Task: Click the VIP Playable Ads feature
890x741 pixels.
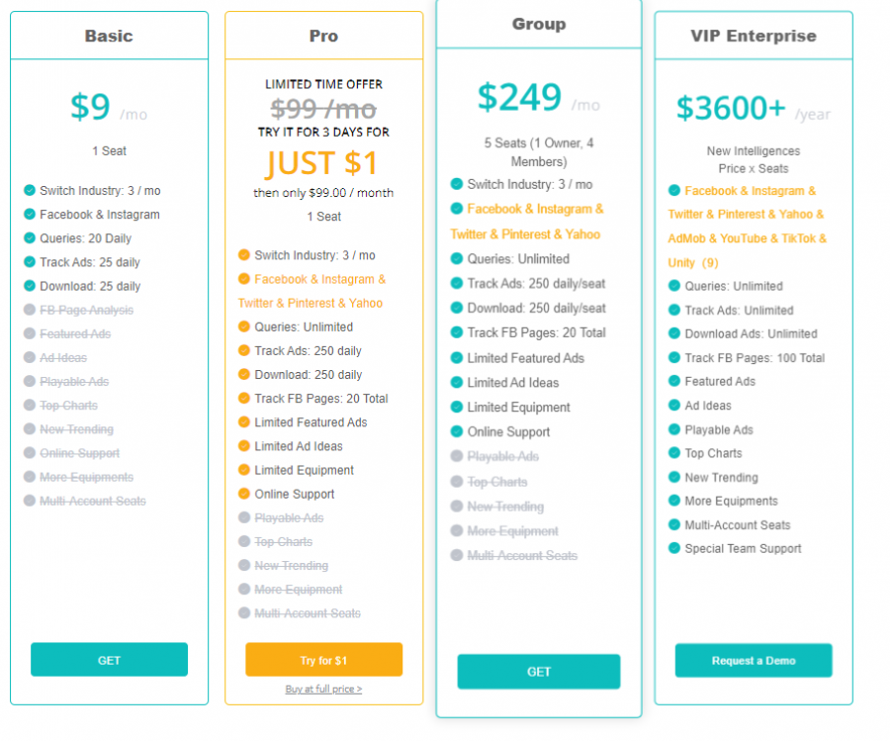Action: click(x=719, y=429)
